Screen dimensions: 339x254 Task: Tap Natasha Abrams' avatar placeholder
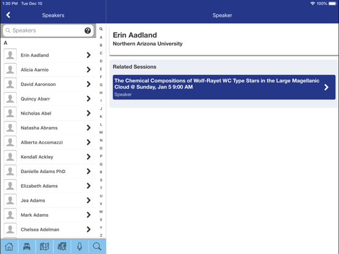tap(10, 128)
